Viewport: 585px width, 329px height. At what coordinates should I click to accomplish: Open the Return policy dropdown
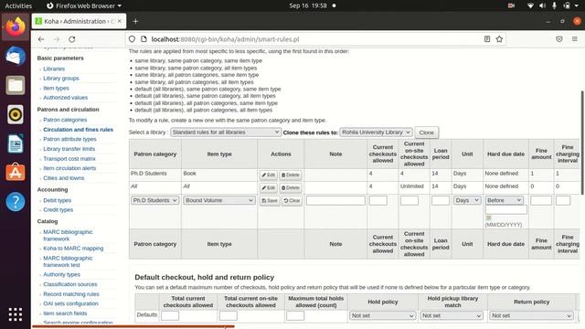(x=531, y=315)
